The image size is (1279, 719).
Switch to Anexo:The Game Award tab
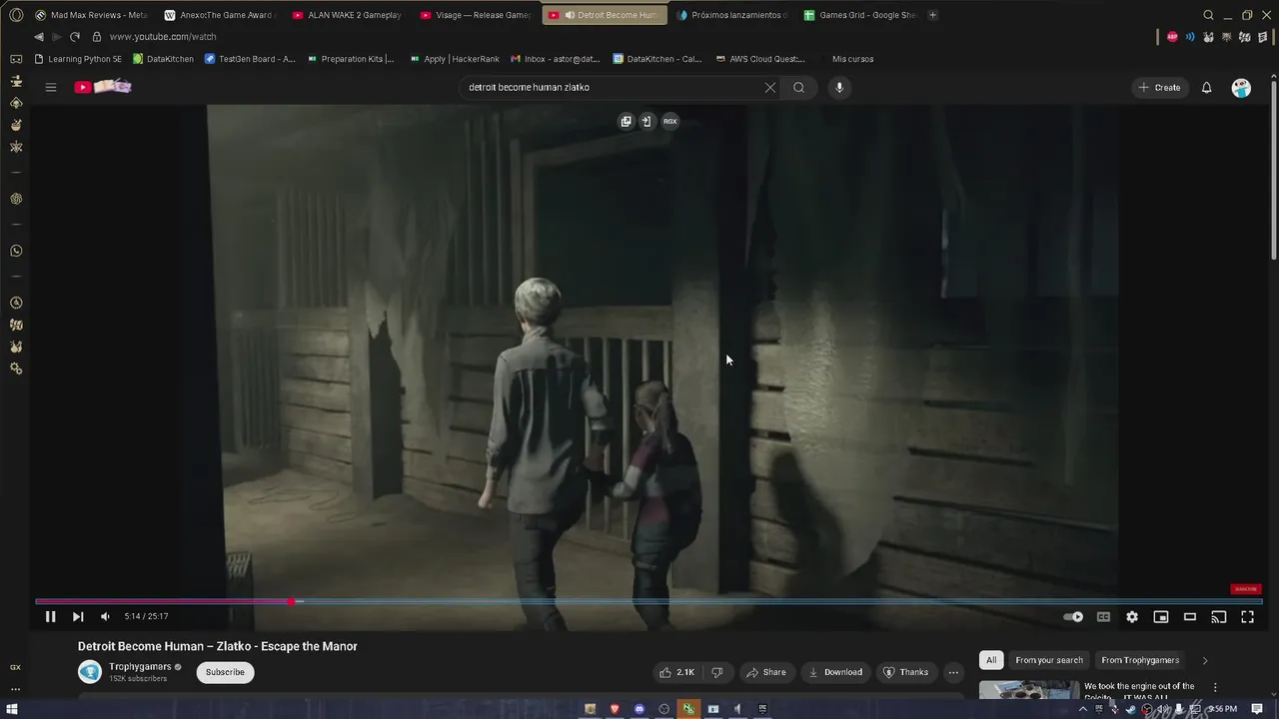(220, 15)
